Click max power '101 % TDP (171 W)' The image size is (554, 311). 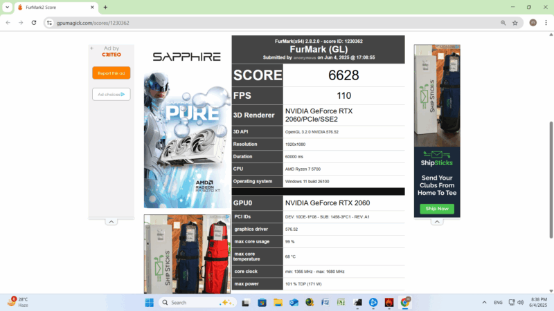(x=303, y=284)
